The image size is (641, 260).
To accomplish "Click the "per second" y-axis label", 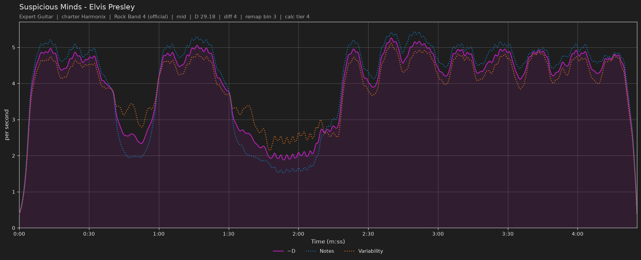I will click(x=7, y=125).
